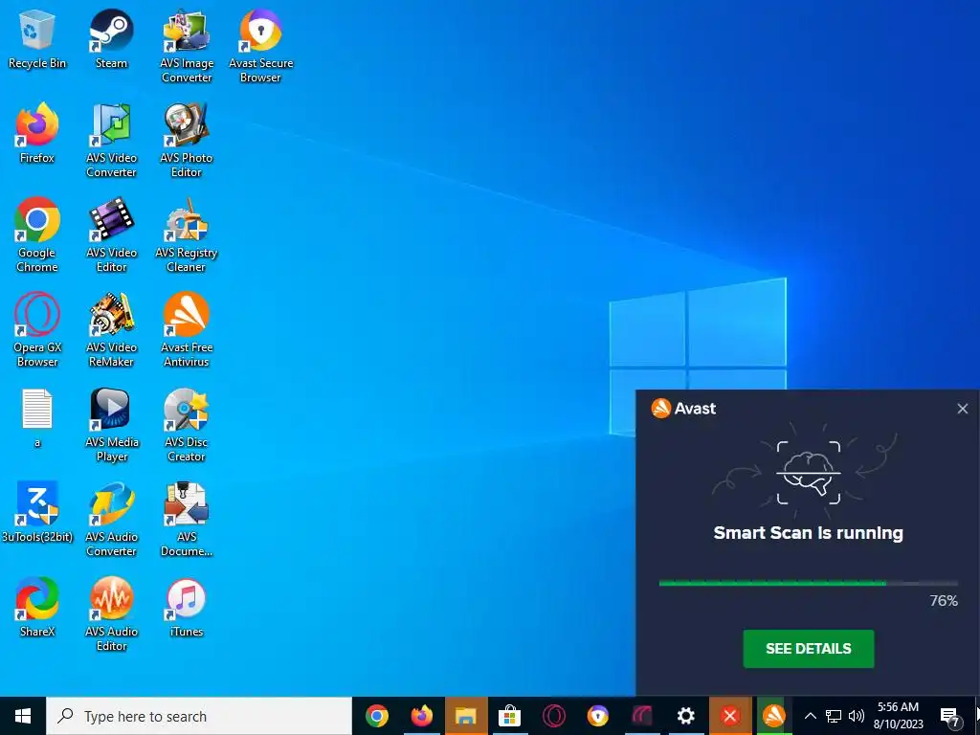The height and width of the screenshot is (735, 980).
Task: Open volume control in system tray
Action: point(857,716)
